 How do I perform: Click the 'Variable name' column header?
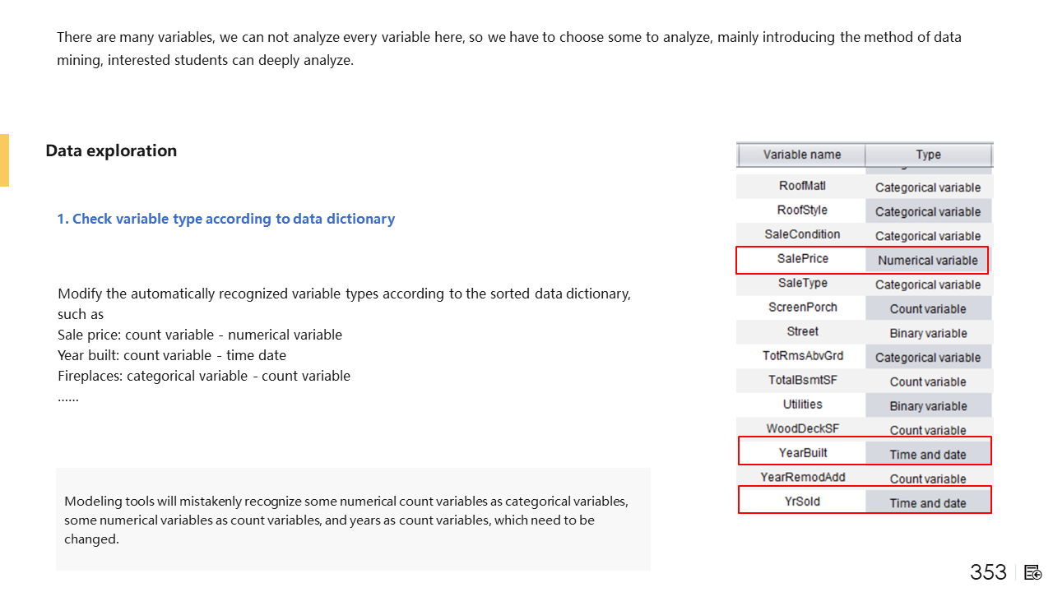tap(801, 155)
